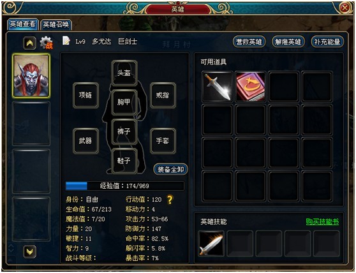Image resolution: width=356 pixels, height=273 pixels.
Task: Click the sword skill icon under hero skills
Action: 211,244
